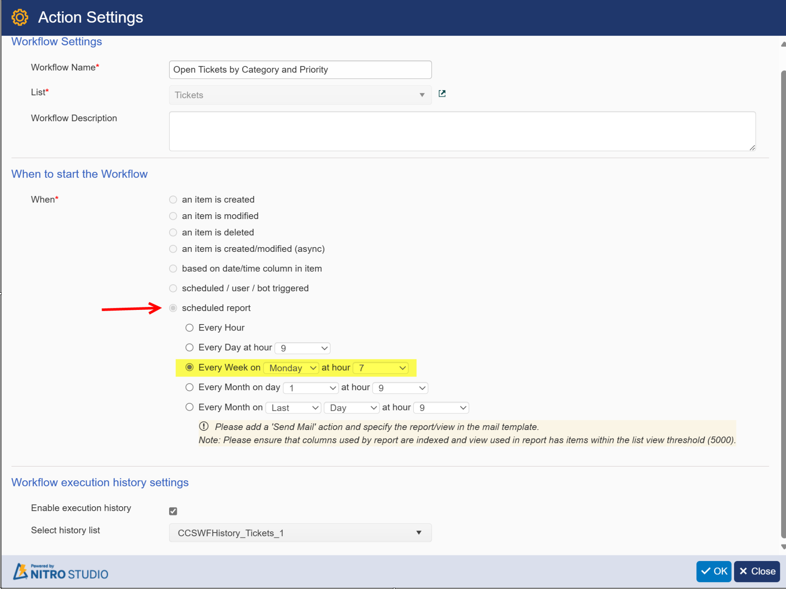Open the CCSWFHistory_Tickets_1 history list dropdown
The height and width of the screenshot is (589, 786).
300,533
